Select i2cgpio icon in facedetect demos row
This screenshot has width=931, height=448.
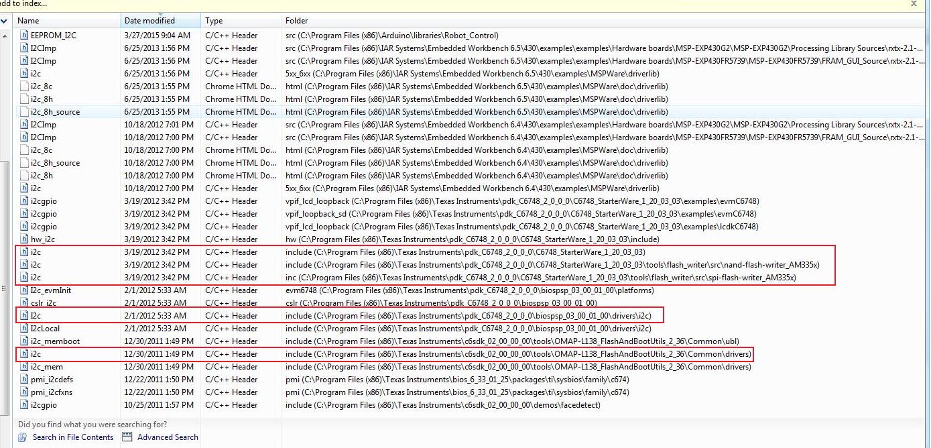coord(24,404)
